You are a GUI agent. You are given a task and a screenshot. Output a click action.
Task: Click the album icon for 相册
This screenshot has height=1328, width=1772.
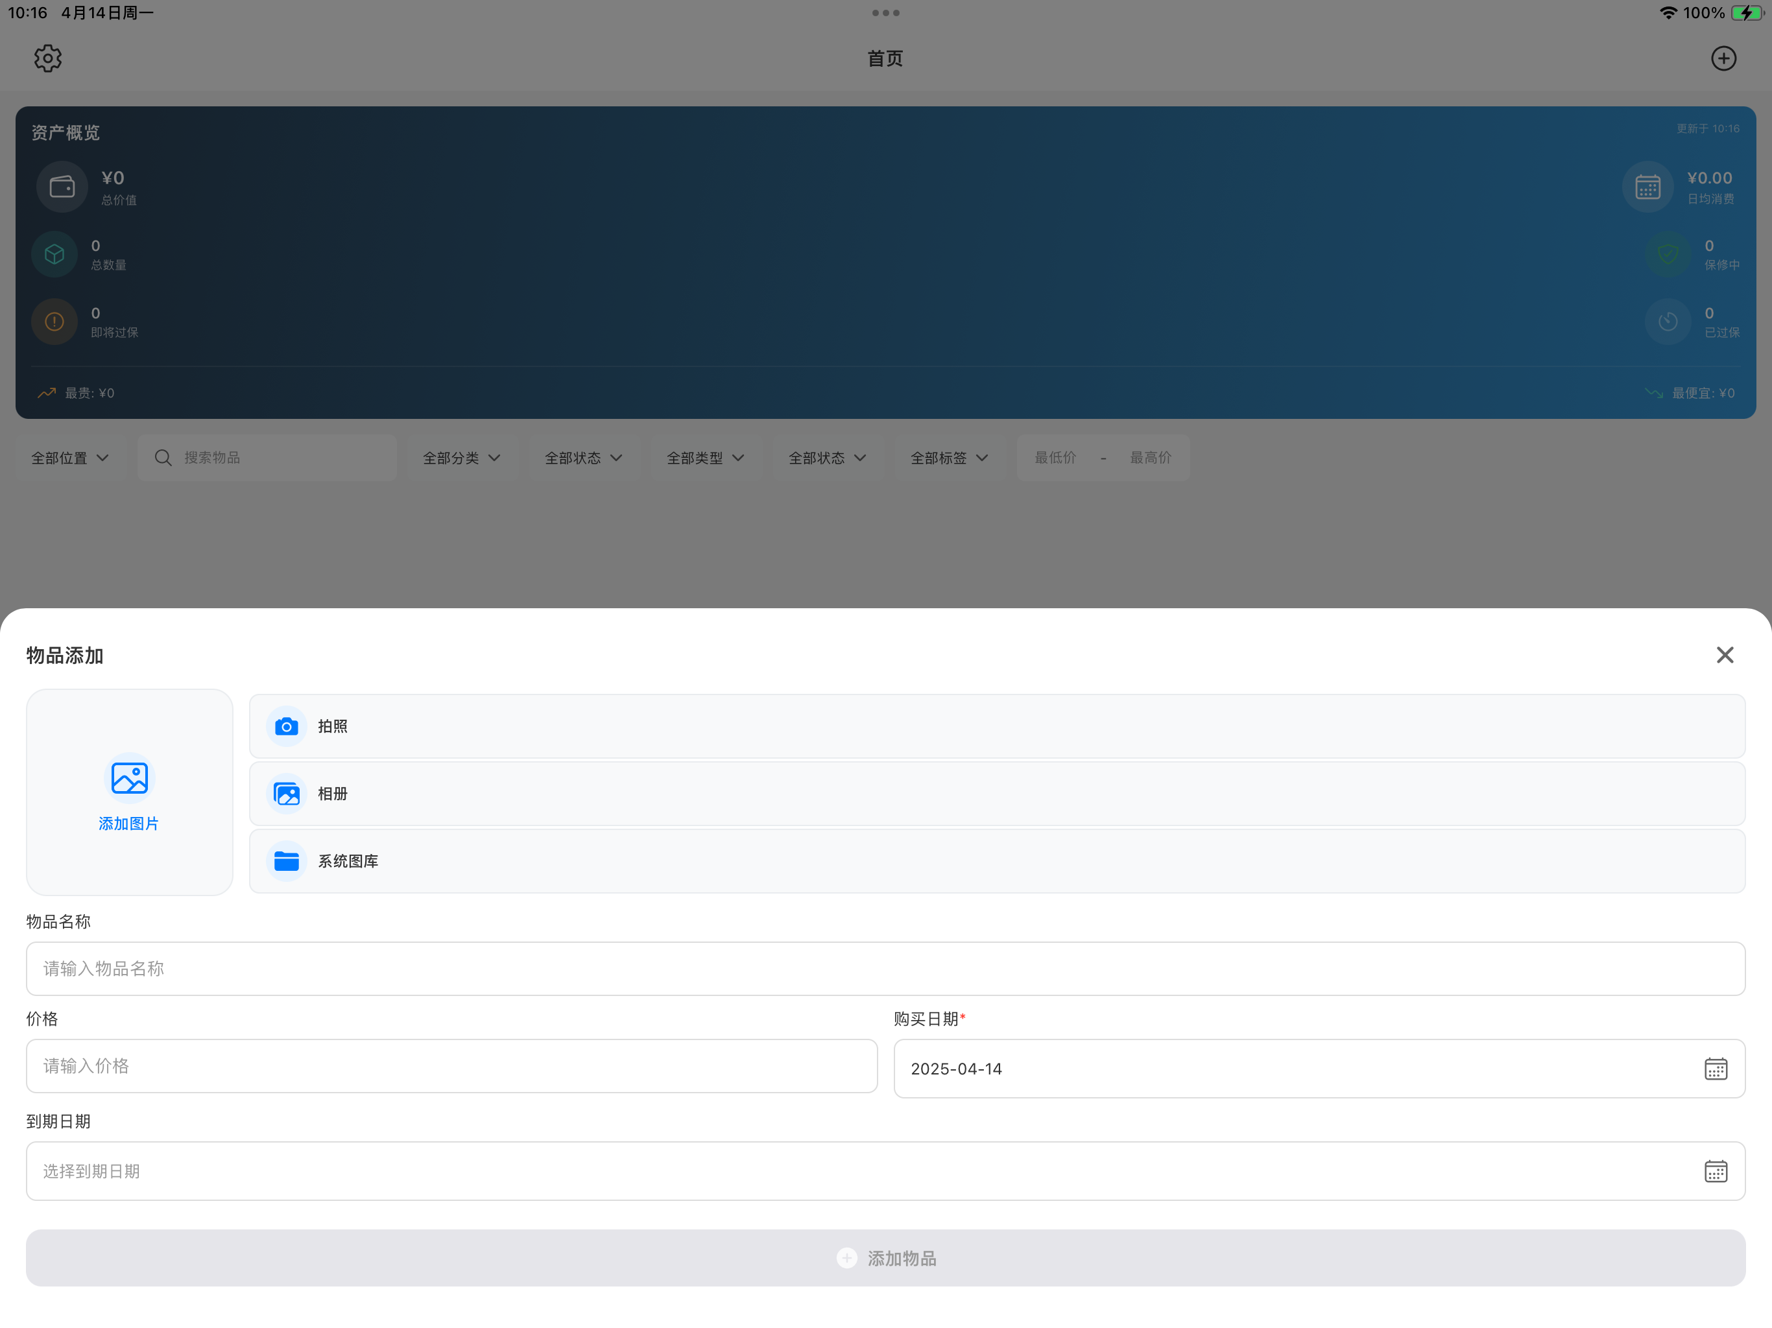pyautogui.click(x=287, y=794)
